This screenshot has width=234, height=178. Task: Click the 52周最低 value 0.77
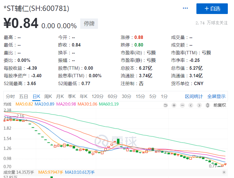click(x=86, y=83)
